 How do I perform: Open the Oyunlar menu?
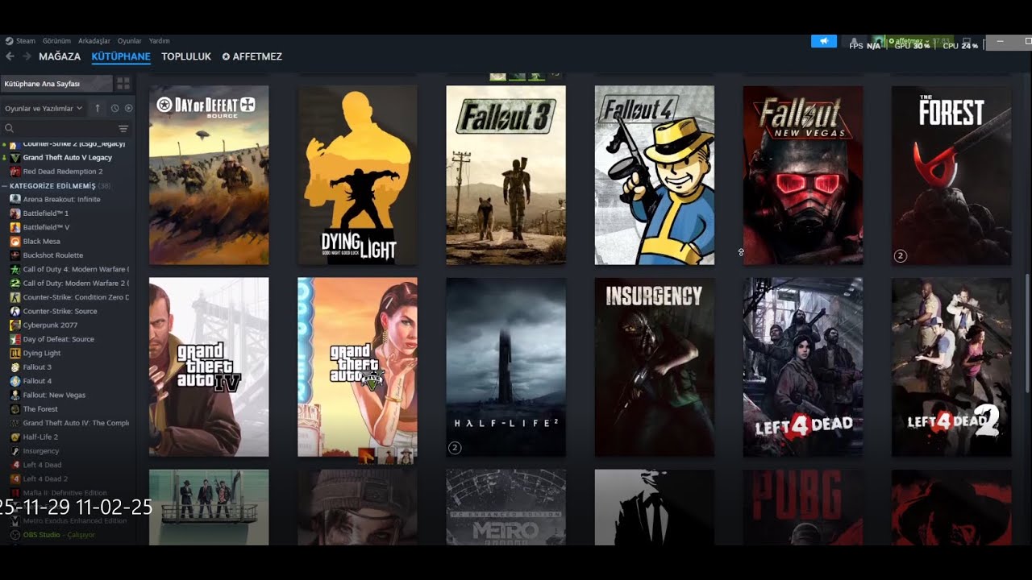coord(130,41)
